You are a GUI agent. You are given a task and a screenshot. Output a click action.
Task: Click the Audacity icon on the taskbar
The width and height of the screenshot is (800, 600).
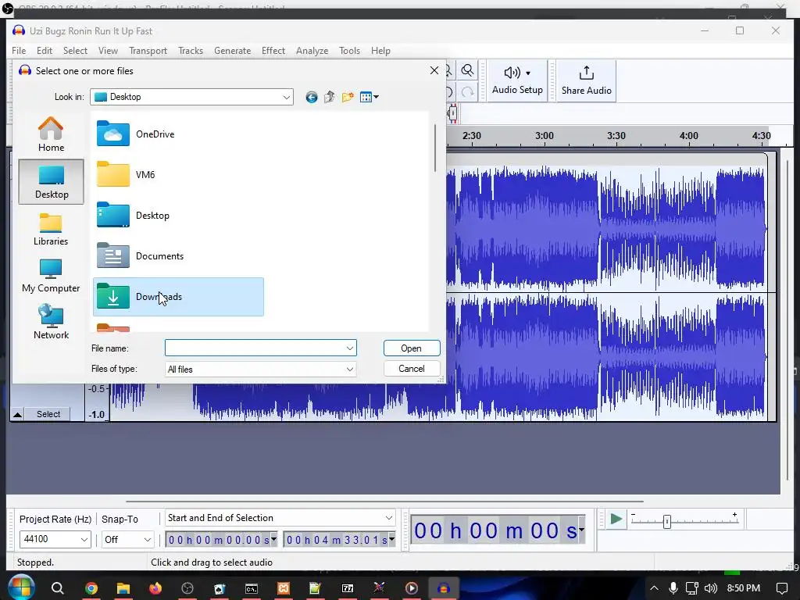[x=443, y=588]
